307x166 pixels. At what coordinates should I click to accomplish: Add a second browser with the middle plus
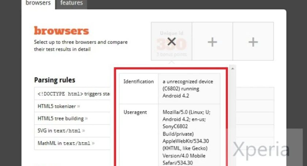pos(212,42)
